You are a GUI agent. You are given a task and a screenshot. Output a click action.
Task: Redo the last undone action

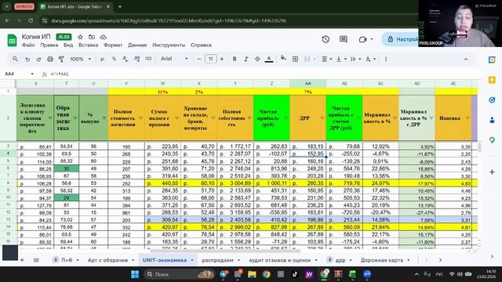tap(38, 59)
